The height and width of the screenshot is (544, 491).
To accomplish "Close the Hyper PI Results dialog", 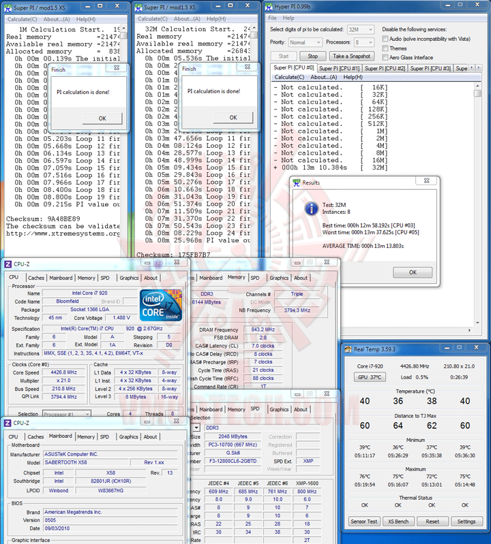I will (427, 180).
